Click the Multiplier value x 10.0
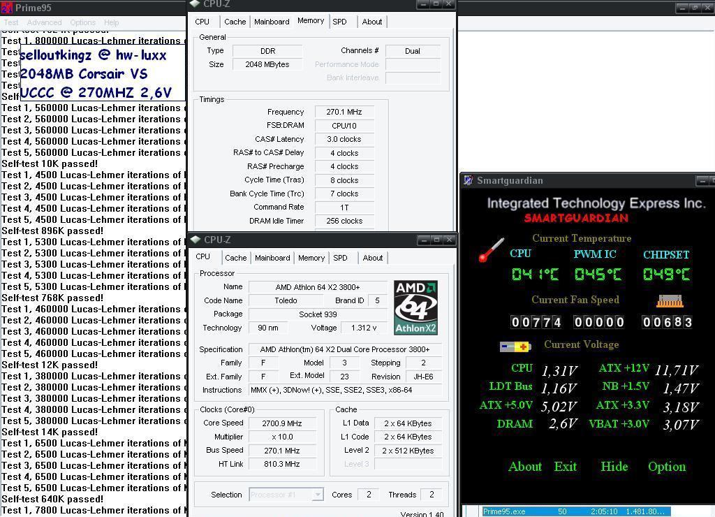Screen dimensions: 715x517 pos(282,437)
